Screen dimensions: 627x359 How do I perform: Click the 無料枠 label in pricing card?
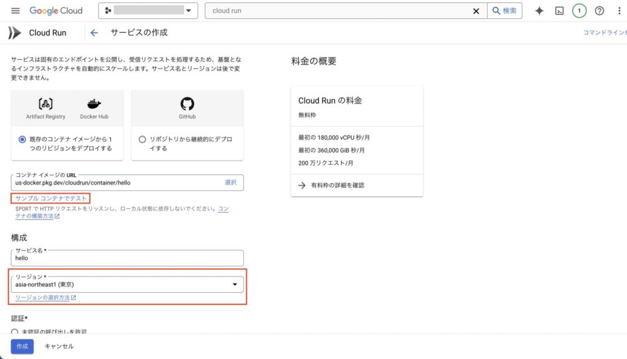pyautogui.click(x=307, y=115)
